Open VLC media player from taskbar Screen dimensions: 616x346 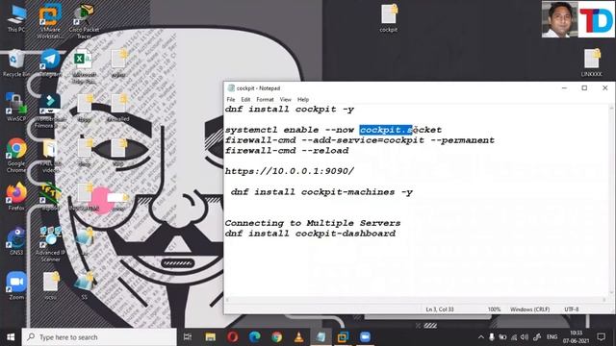coord(298,337)
